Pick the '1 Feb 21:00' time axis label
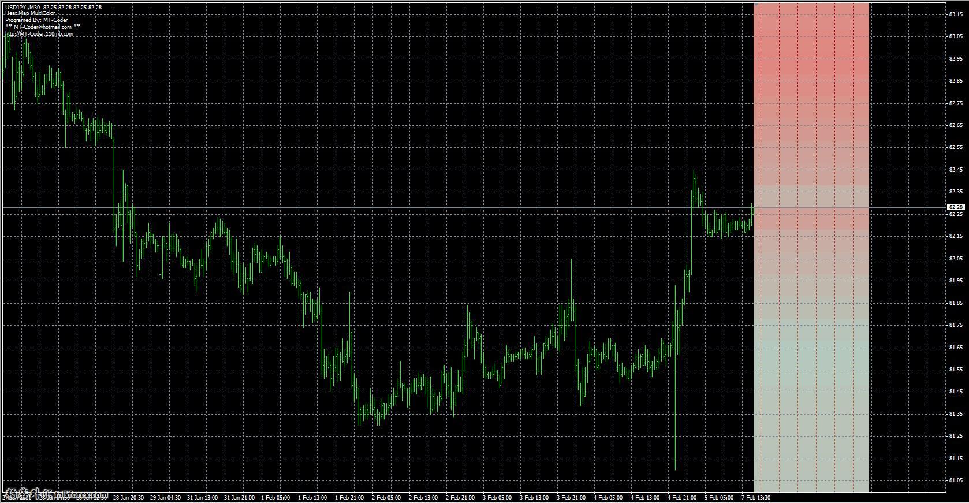Image resolution: width=969 pixels, height=503 pixels. pyautogui.click(x=349, y=497)
